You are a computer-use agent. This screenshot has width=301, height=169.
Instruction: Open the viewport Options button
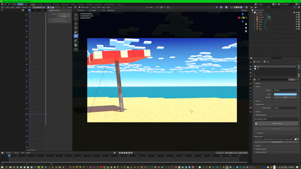pos(244,11)
